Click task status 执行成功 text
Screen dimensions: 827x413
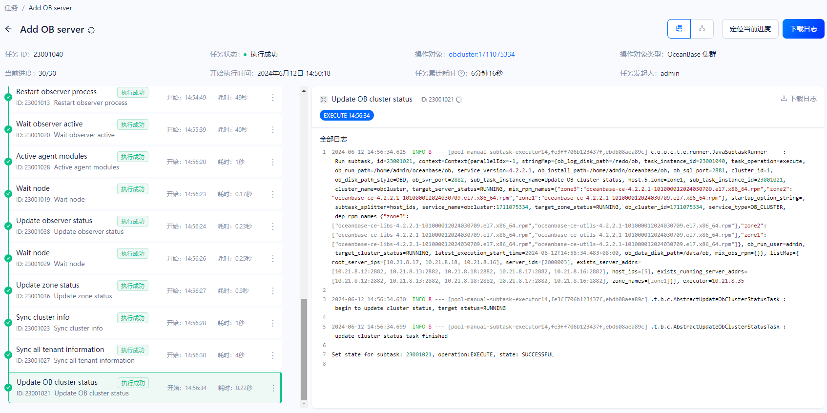264,54
